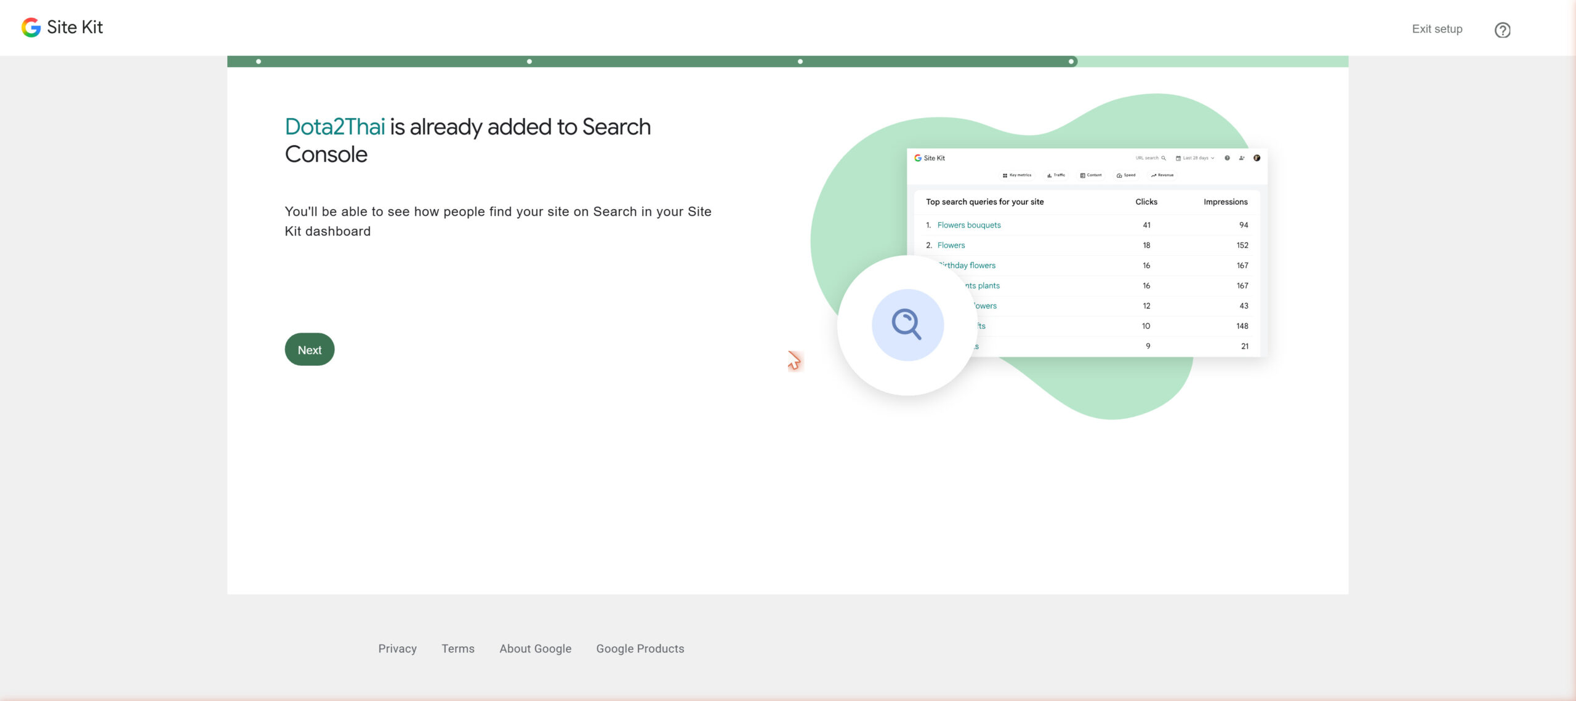Click the fourth progress step dot
This screenshot has width=1576, height=701.
pos(1071,61)
